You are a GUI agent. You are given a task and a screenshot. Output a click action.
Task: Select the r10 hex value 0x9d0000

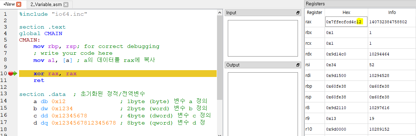point(346,129)
